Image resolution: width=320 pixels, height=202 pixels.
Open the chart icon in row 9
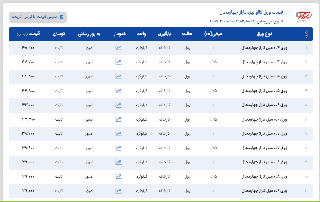tap(118, 162)
